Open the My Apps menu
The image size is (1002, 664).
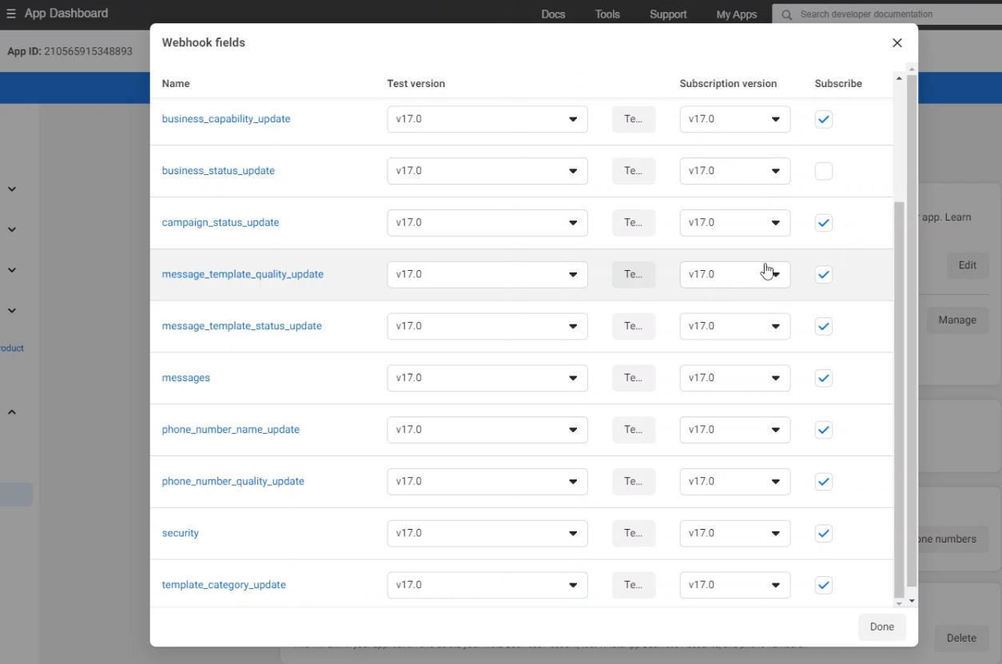click(735, 14)
